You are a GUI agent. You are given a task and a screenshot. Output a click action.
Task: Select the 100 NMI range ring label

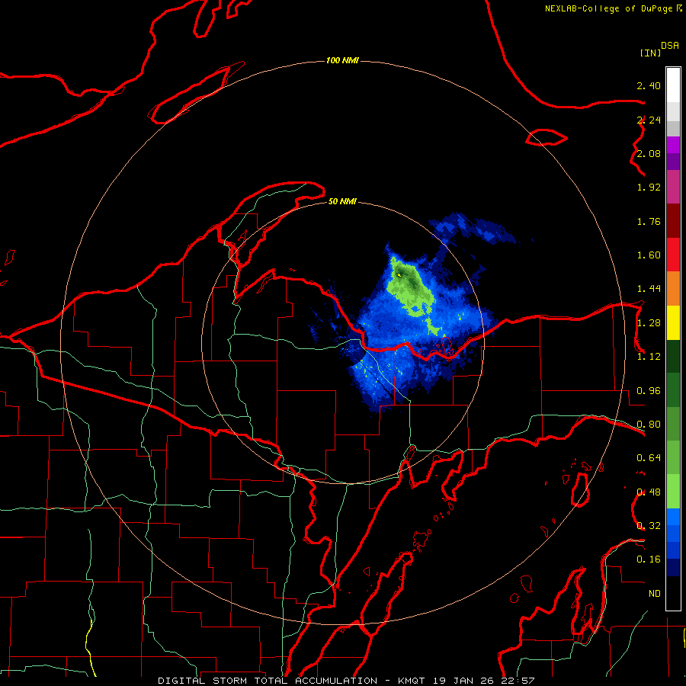tap(342, 60)
